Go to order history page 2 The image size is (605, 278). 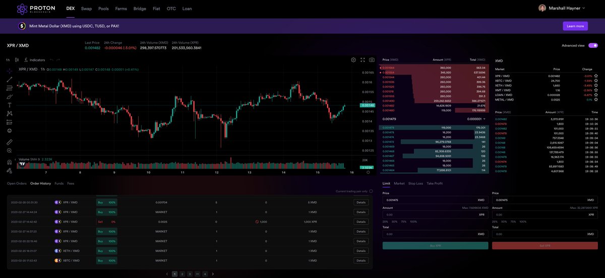(x=182, y=274)
